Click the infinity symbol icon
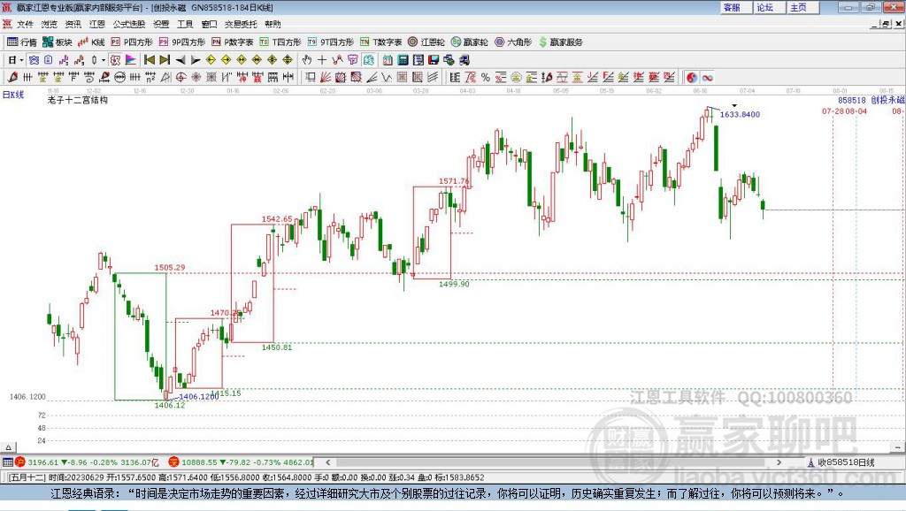906x511 pixels. [707, 78]
